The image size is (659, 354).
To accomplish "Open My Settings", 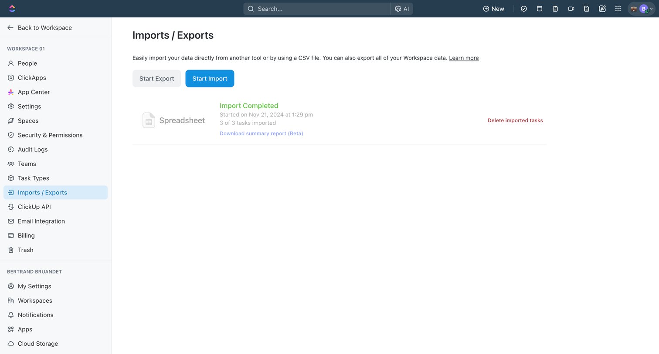I will point(55,286).
